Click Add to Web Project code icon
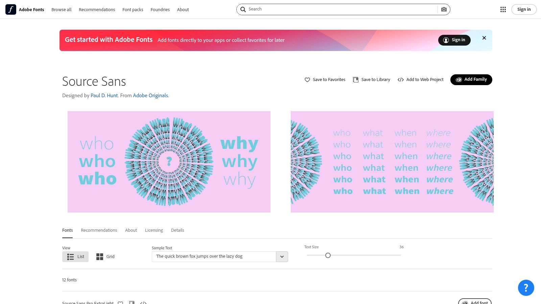 pyautogui.click(x=401, y=80)
